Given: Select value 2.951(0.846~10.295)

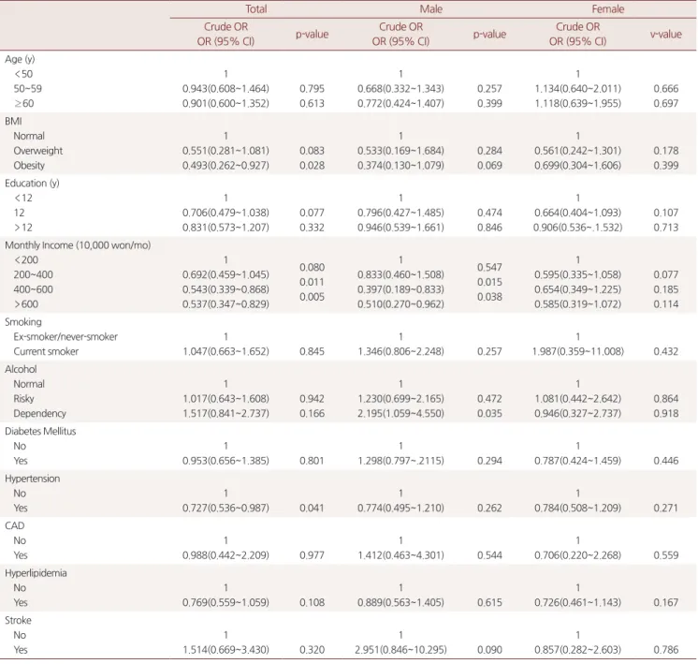Looking at the screenshot, I should point(400,649).
